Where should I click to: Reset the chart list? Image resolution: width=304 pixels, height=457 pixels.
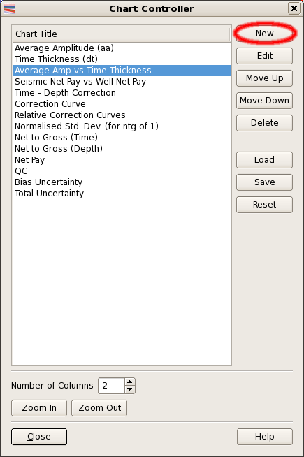click(264, 205)
